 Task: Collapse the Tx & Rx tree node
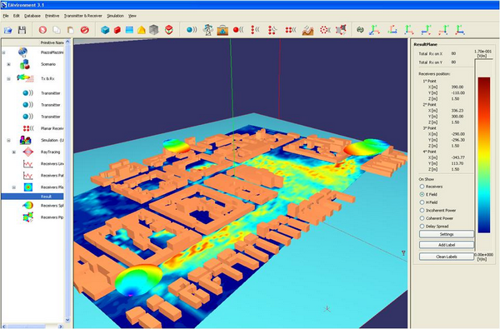pos(9,78)
